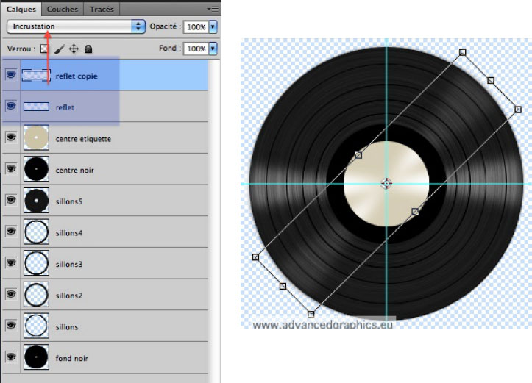This screenshot has width=532, height=383.
Task: Click the Opacité percentage field
Action: pos(195,26)
